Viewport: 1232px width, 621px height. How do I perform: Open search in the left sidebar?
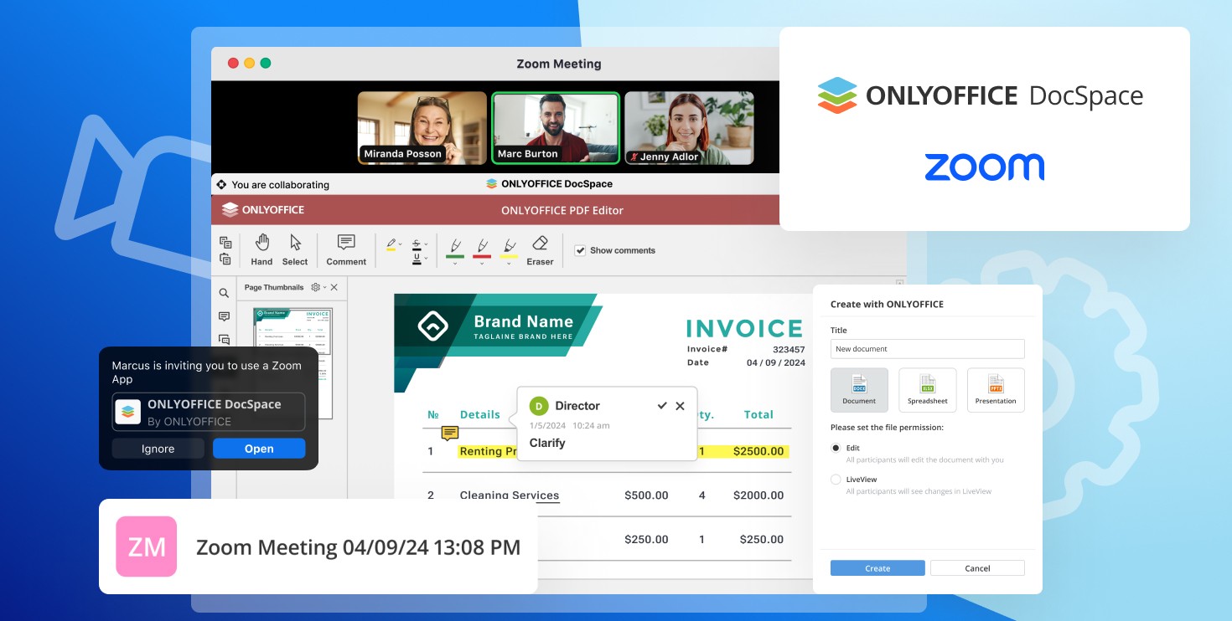(x=224, y=293)
